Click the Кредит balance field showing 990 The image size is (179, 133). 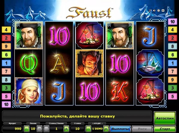coord(12,129)
